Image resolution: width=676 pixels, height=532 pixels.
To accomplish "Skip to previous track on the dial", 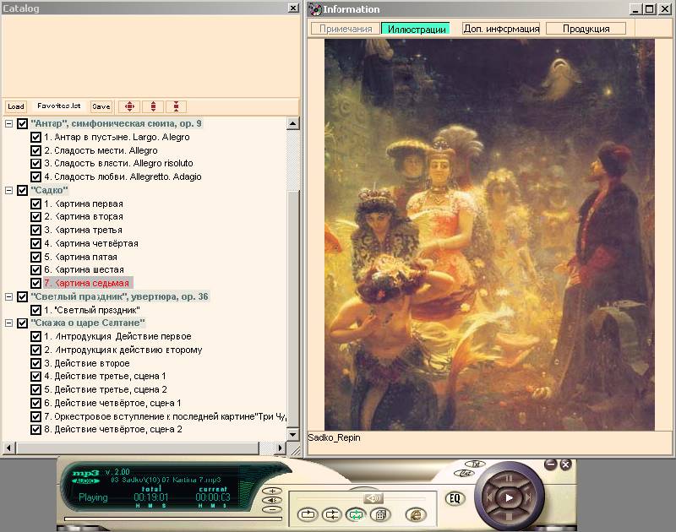I will pyautogui.click(x=489, y=497).
